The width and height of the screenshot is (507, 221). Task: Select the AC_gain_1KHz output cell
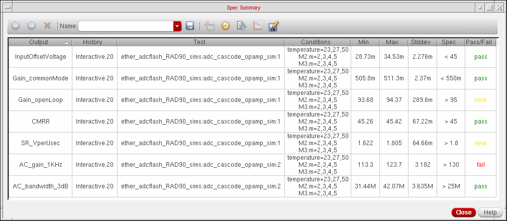(40, 165)
